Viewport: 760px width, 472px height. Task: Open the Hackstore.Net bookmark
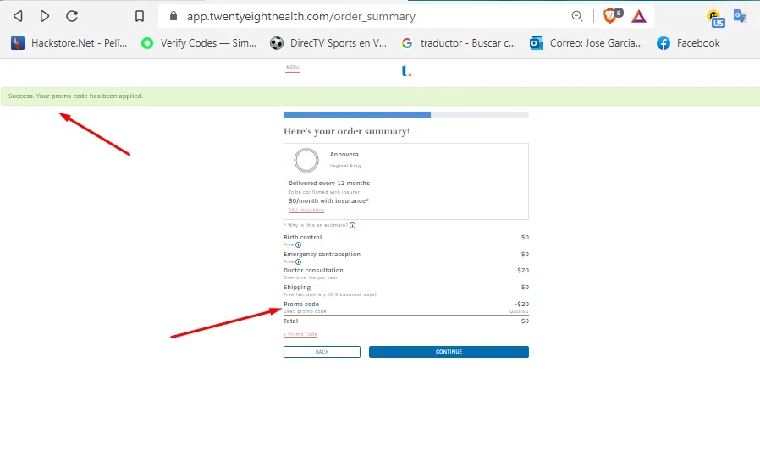click(69, 43)
